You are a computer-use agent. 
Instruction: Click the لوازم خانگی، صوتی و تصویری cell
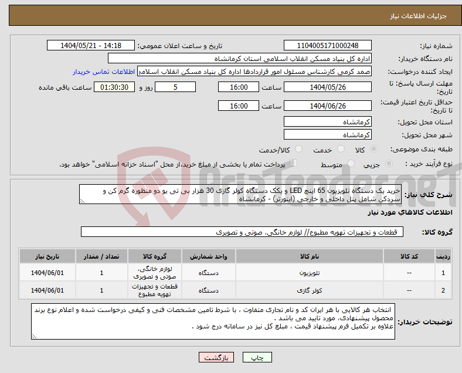[x=155, y=273]
